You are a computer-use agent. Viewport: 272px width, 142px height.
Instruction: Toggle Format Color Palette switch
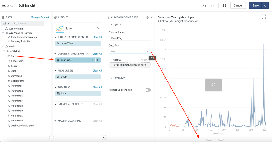148,90
